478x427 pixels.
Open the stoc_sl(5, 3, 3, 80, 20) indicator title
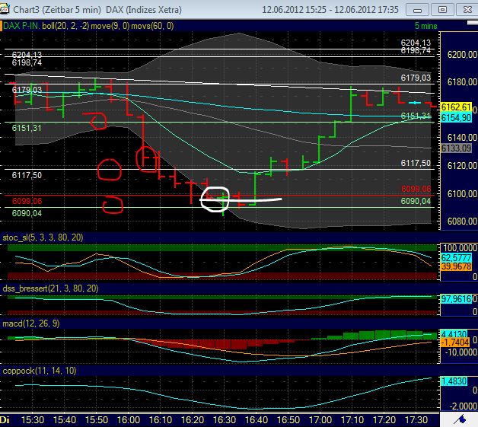pos(43,237)
